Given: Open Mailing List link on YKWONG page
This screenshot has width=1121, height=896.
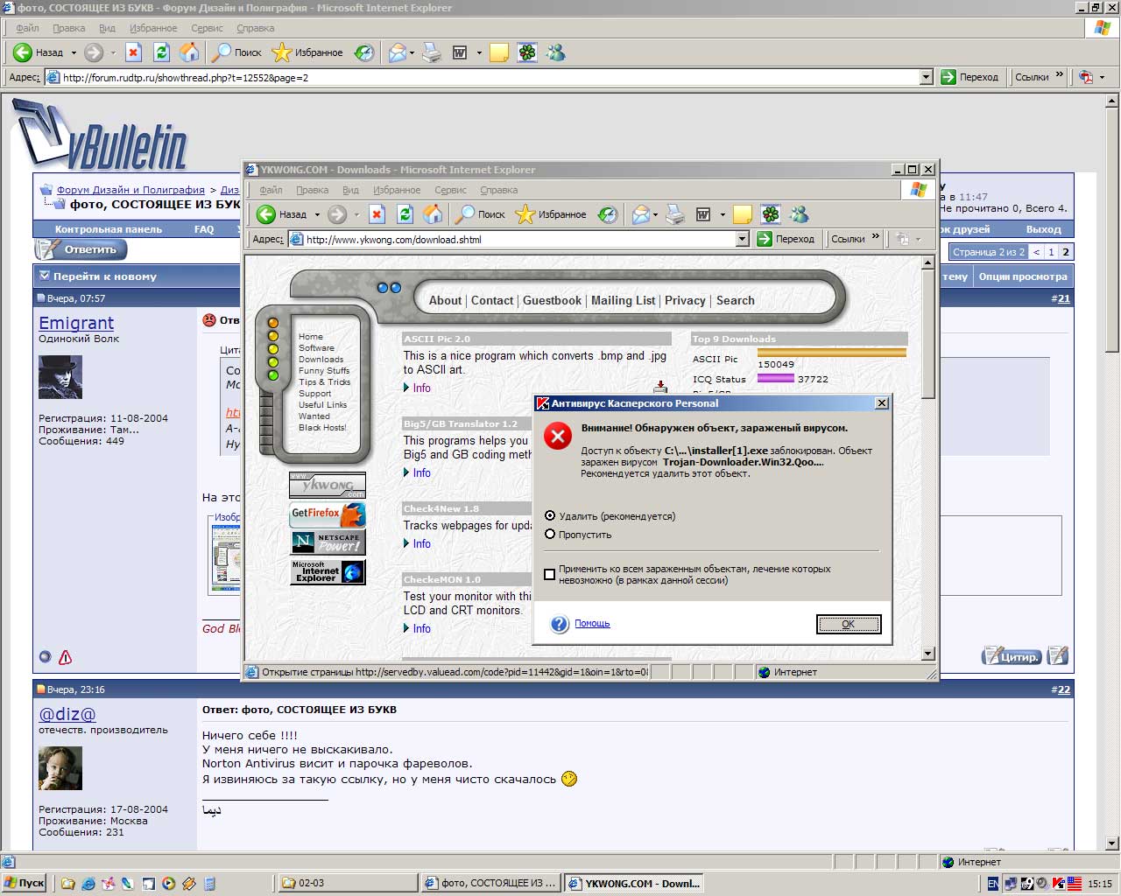Looking at the screenshot, I should [623, 300].
